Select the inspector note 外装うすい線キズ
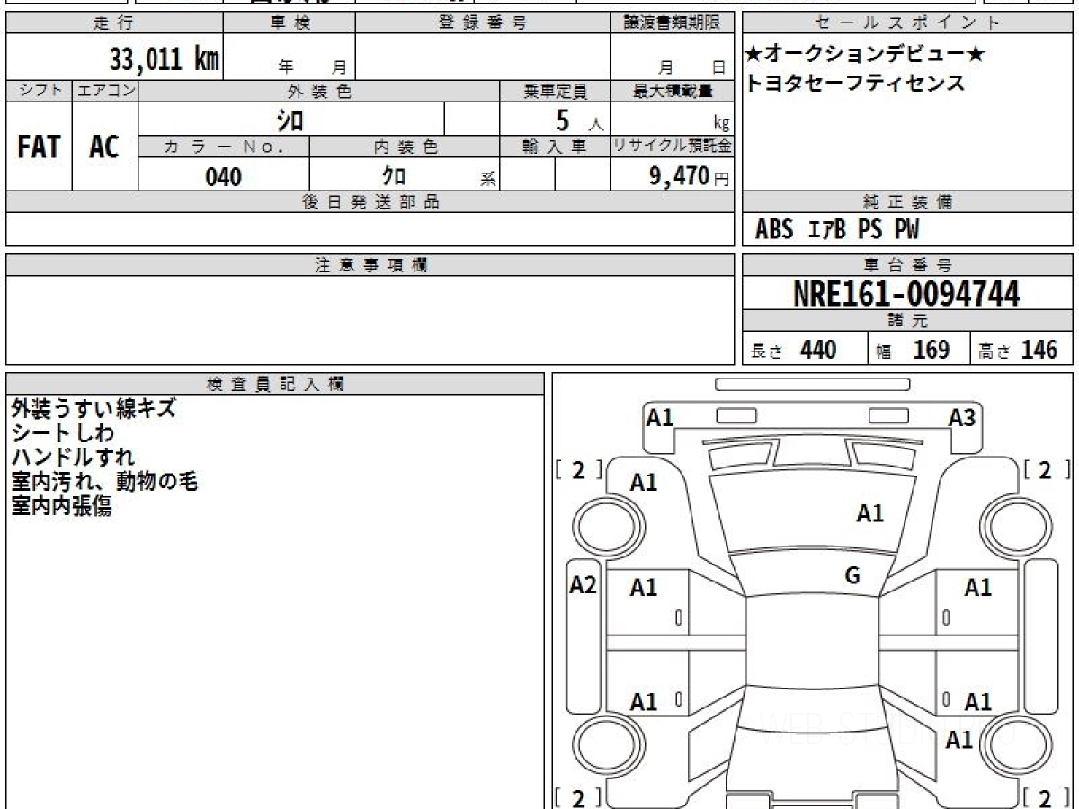 (x=94, y=408)
